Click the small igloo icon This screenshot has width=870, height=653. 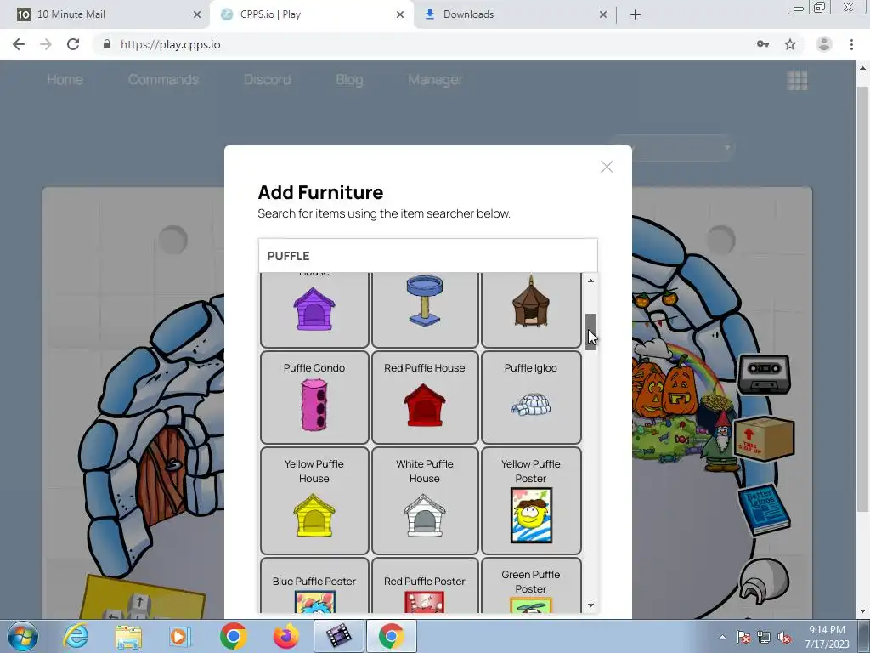click(x=764, y=581)
